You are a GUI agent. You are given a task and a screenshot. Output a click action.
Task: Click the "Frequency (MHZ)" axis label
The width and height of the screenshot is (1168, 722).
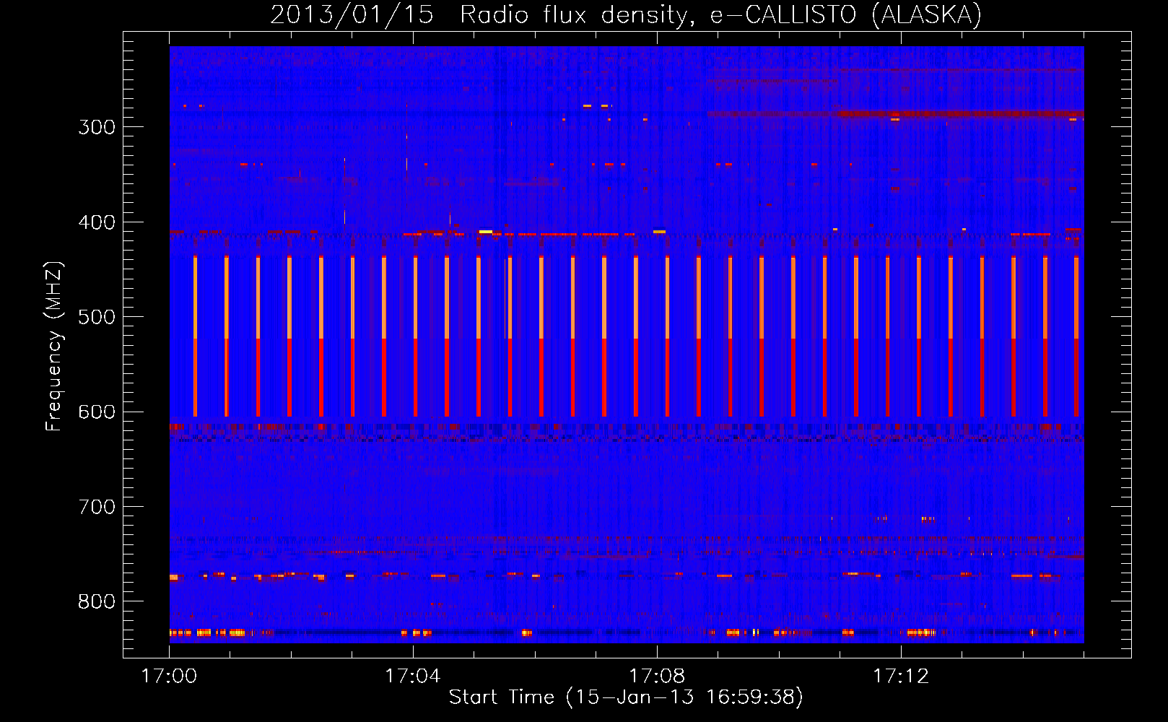(x=55, y=347)
